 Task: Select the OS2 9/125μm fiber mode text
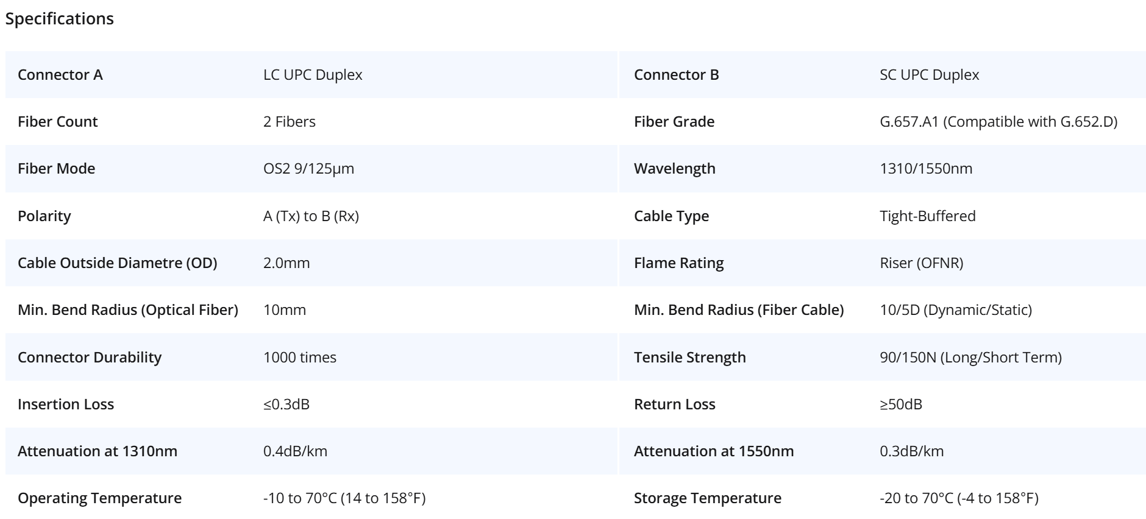pyautogui.click(x=308, y=169)
